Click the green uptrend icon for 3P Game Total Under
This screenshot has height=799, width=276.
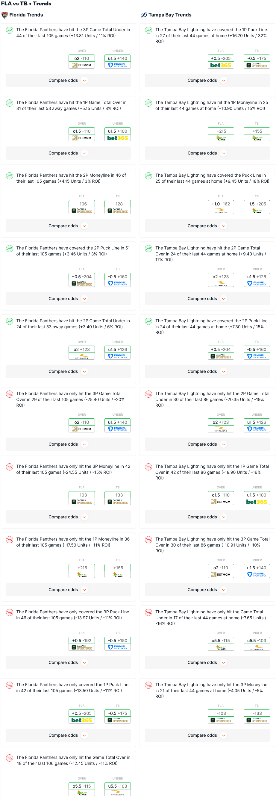pyautogui.click(x=10, y=30)
